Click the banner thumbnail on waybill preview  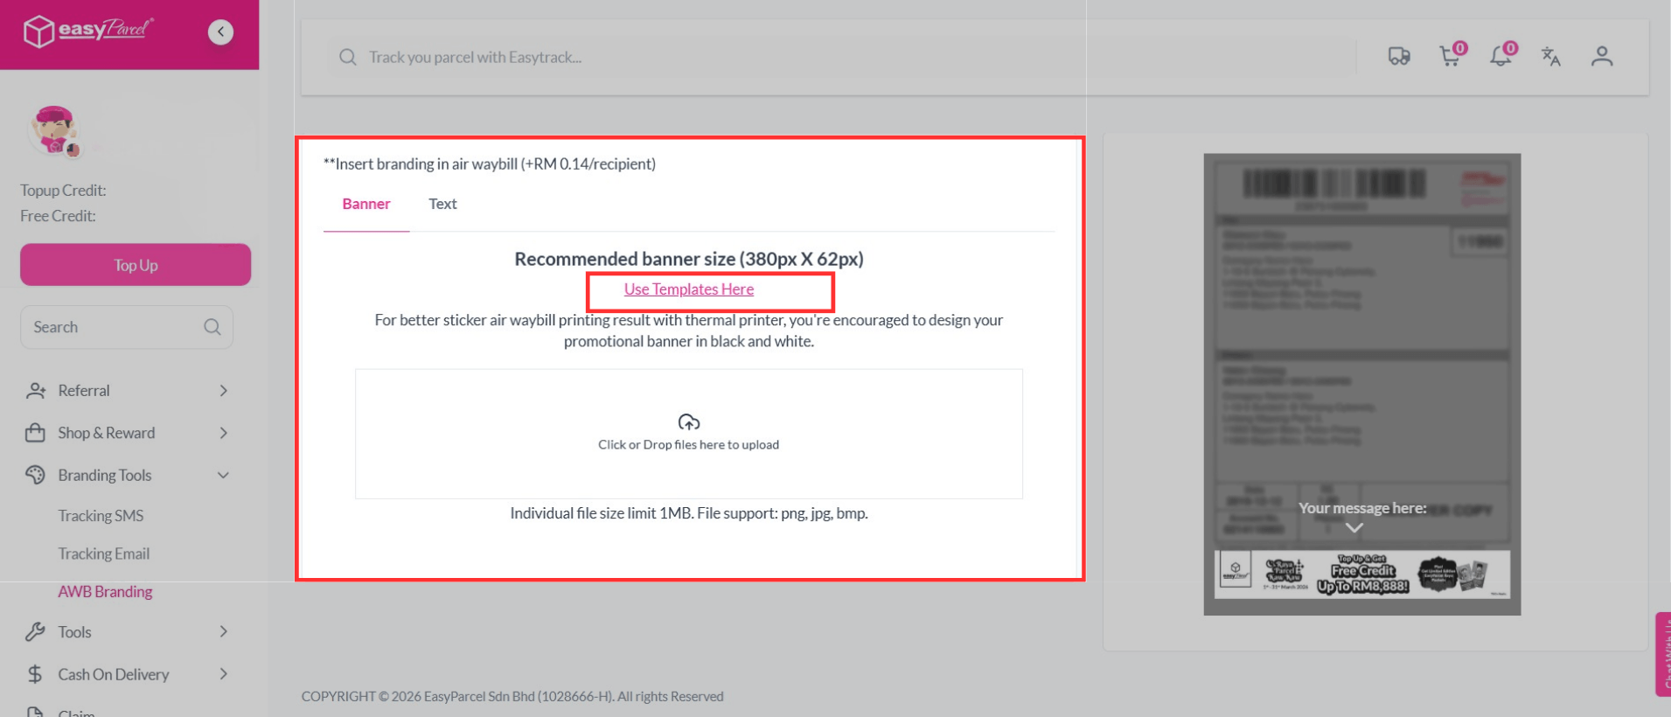[1361, 574]
